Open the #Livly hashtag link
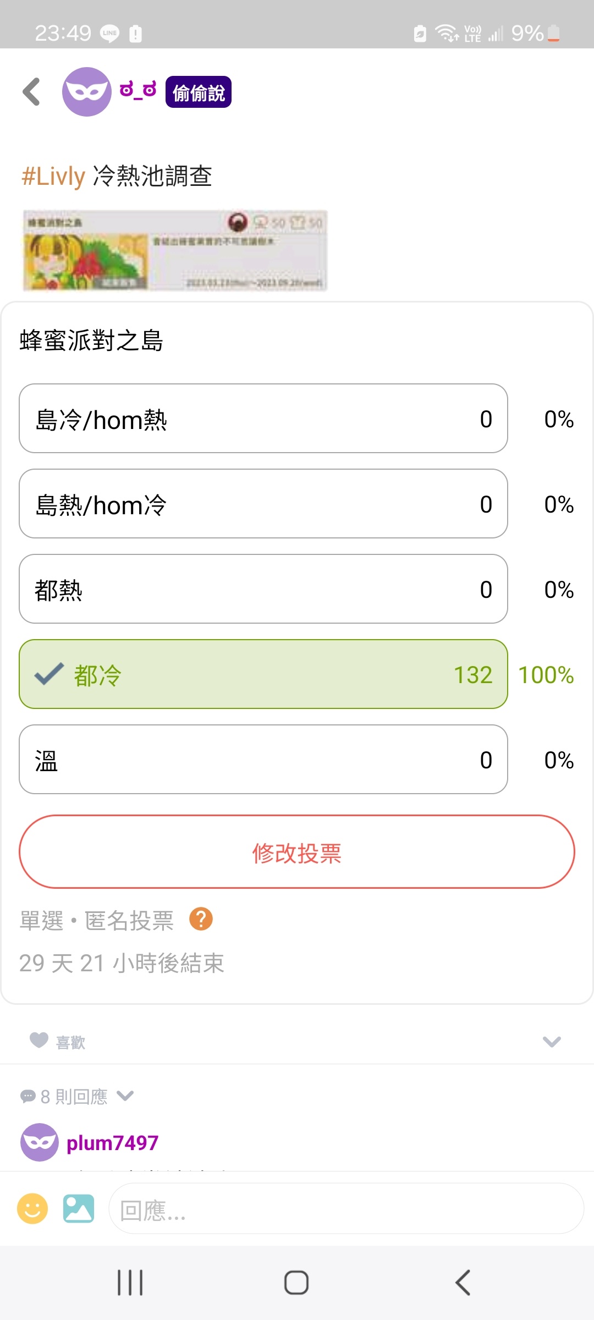This screenshot has height=1320, width=594. coord(53,176)
